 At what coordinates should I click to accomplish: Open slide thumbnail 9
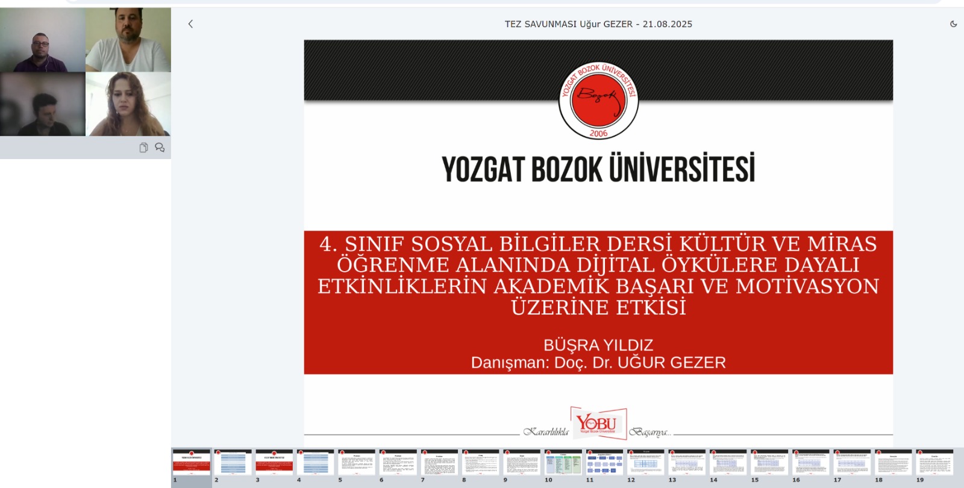pyautogui.click(x=522, y=463)
